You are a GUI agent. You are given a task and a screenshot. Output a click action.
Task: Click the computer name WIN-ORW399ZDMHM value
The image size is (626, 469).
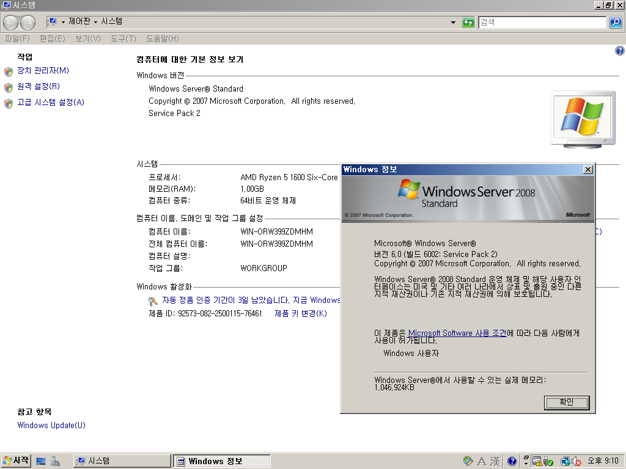point(277,231)
